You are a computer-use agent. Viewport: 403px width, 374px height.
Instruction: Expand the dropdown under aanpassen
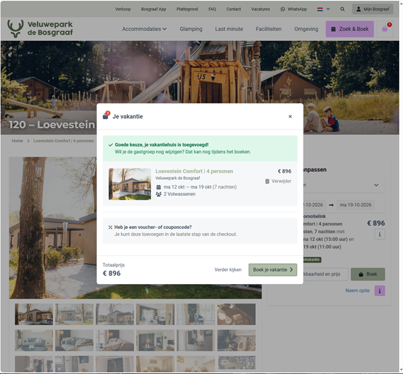376,185
